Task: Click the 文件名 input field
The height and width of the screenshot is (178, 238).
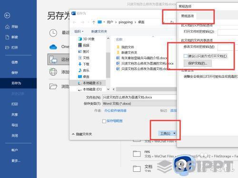Action: (x=139, y=97)
